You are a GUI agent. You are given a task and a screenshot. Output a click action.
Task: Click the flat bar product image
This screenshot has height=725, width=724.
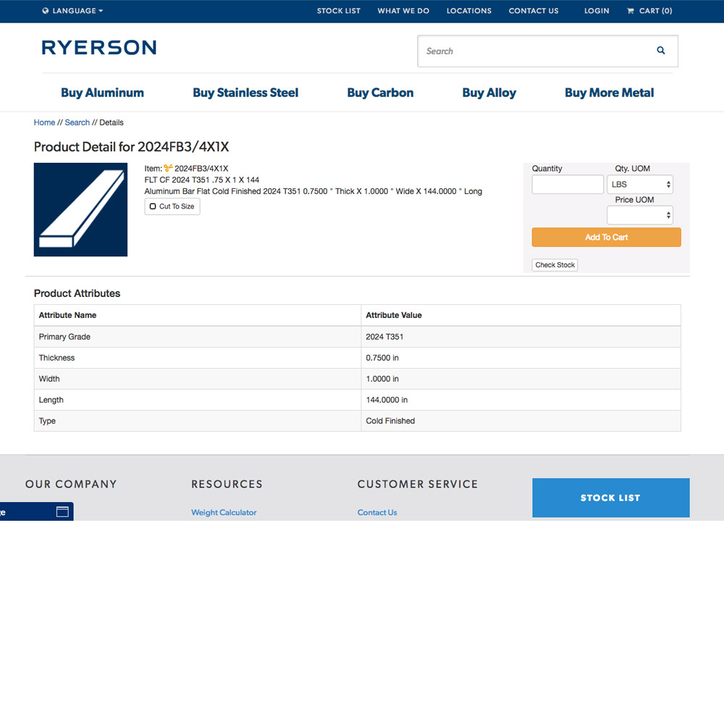tap(80, 209)
